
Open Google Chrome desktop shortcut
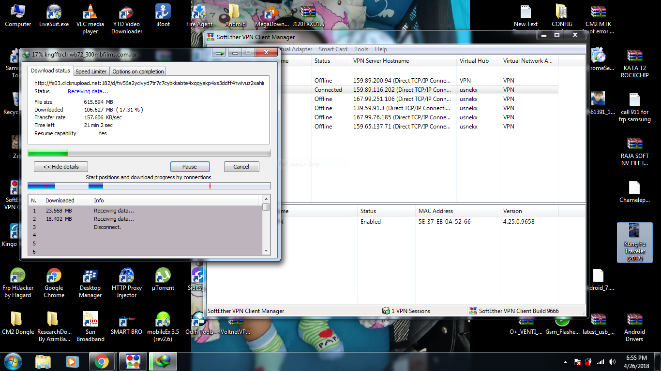point(54,283)
